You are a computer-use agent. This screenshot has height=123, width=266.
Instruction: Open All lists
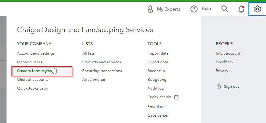[88, 53]
